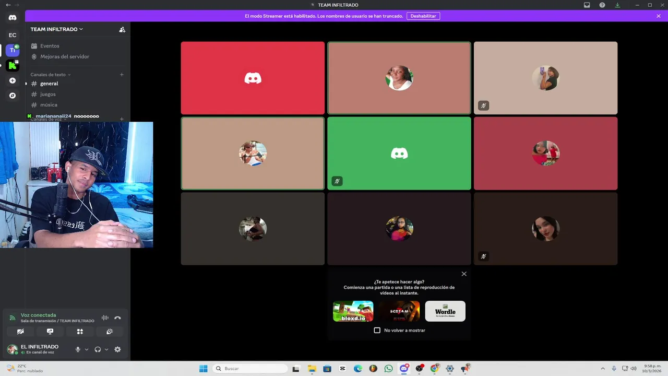Share your screen button

(x=50, y=331)
